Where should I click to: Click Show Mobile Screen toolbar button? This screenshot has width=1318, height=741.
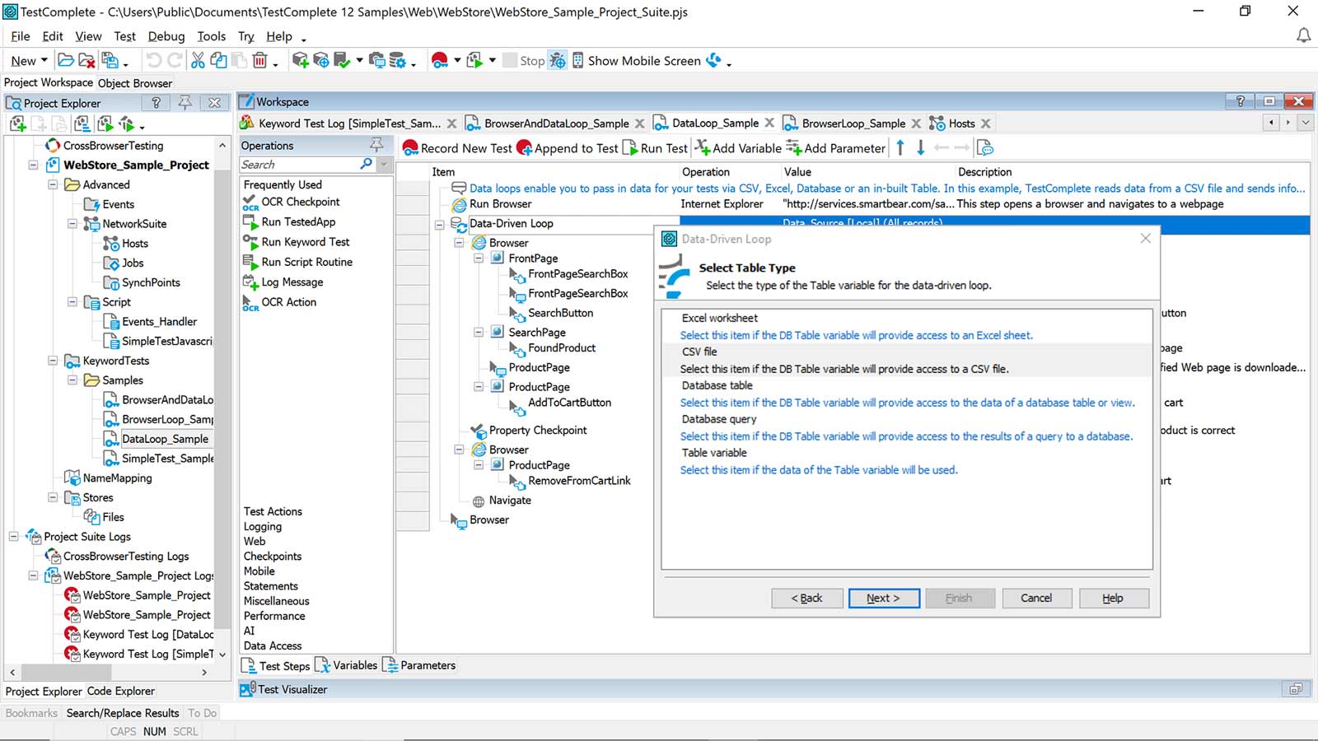(x=635, y=60)
